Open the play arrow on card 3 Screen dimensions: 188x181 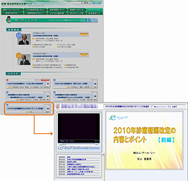coord(48,96)
